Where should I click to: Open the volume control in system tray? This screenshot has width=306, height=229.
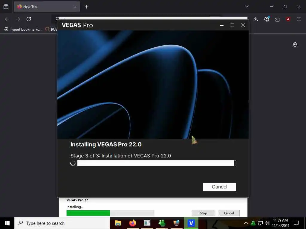tap(267, 223)
